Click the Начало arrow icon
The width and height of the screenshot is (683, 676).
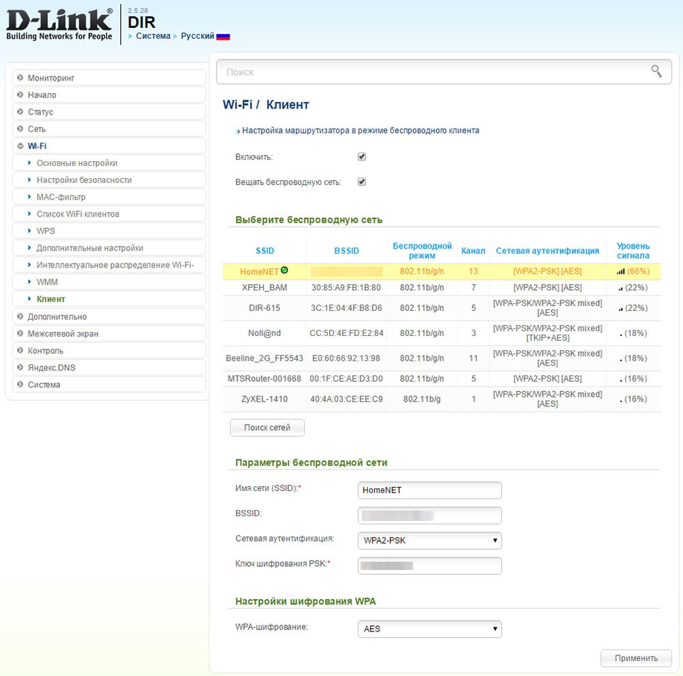point(20,94)
